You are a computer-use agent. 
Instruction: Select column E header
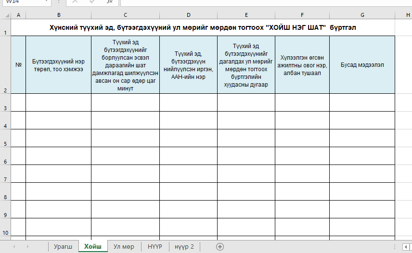tap(246, 15)
